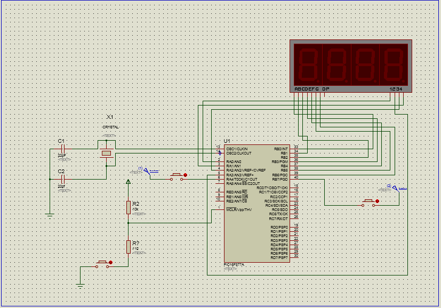Click the R? reference label
This screenshot has height=308, width=441.
point(136,244)
